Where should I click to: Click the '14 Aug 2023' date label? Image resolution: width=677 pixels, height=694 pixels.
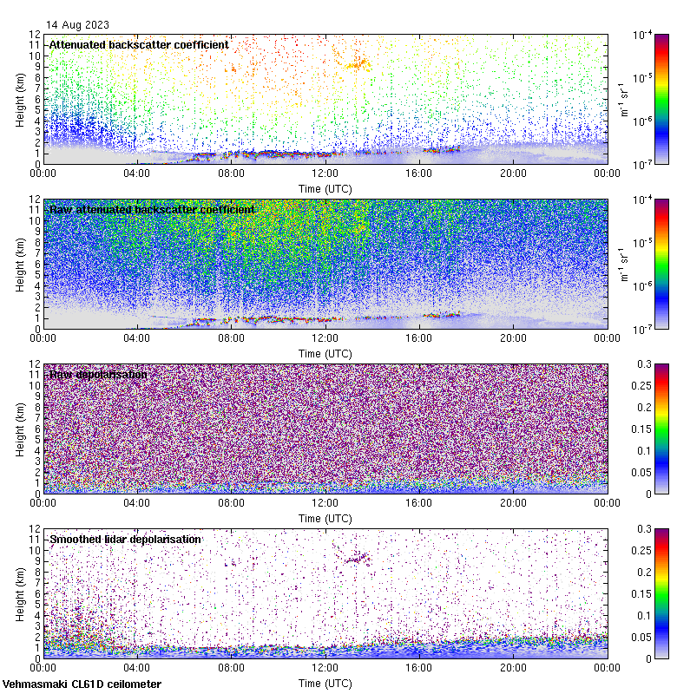pos(77,25)
